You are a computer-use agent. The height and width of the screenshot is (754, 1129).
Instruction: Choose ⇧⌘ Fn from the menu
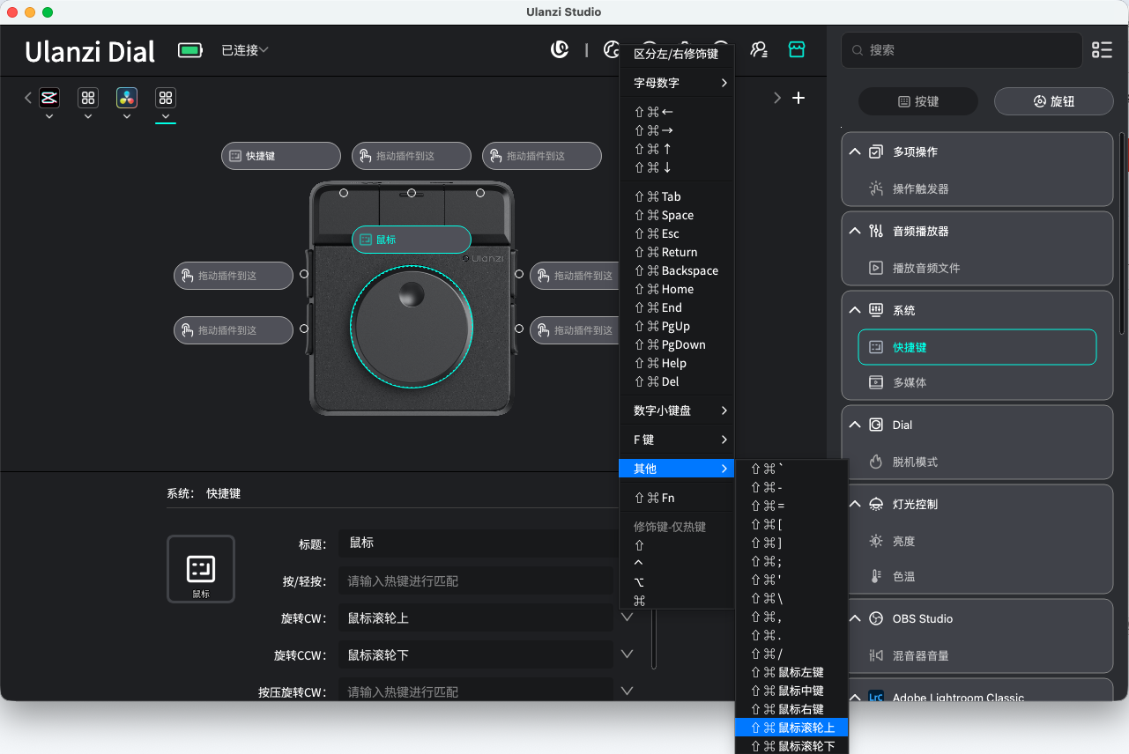coord(677,498)
